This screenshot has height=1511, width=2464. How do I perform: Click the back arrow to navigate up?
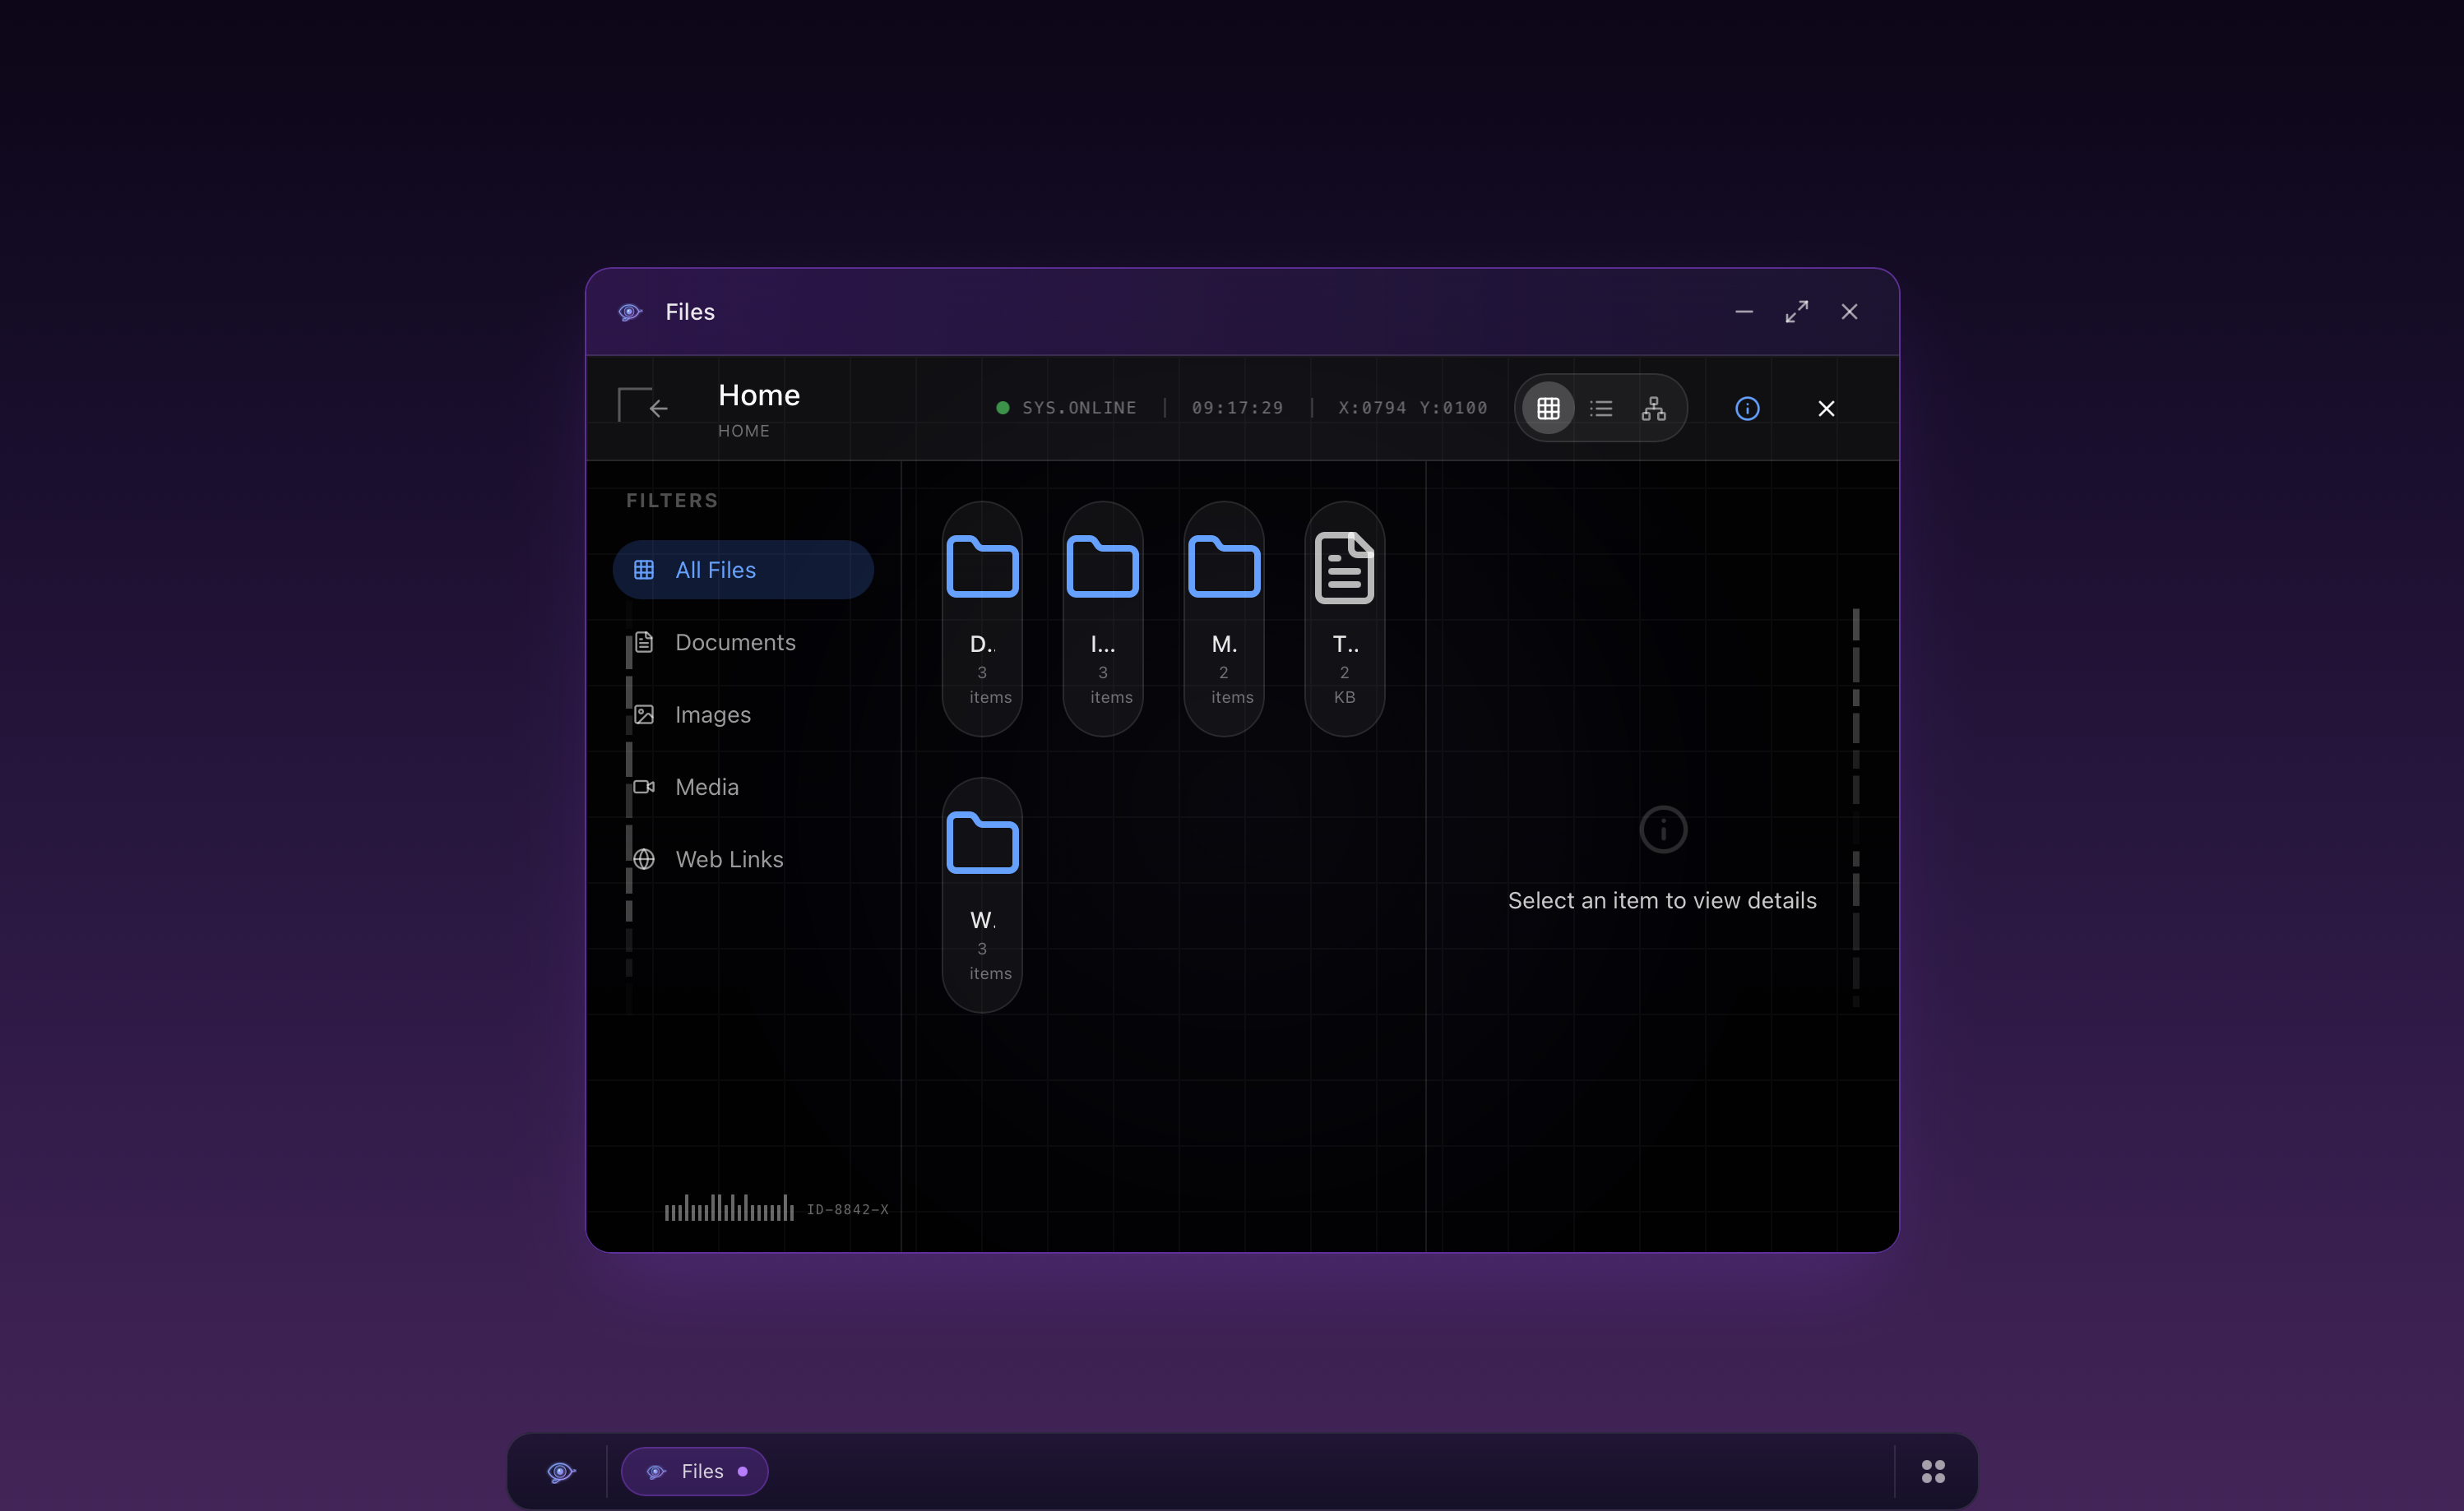(657, 407)
